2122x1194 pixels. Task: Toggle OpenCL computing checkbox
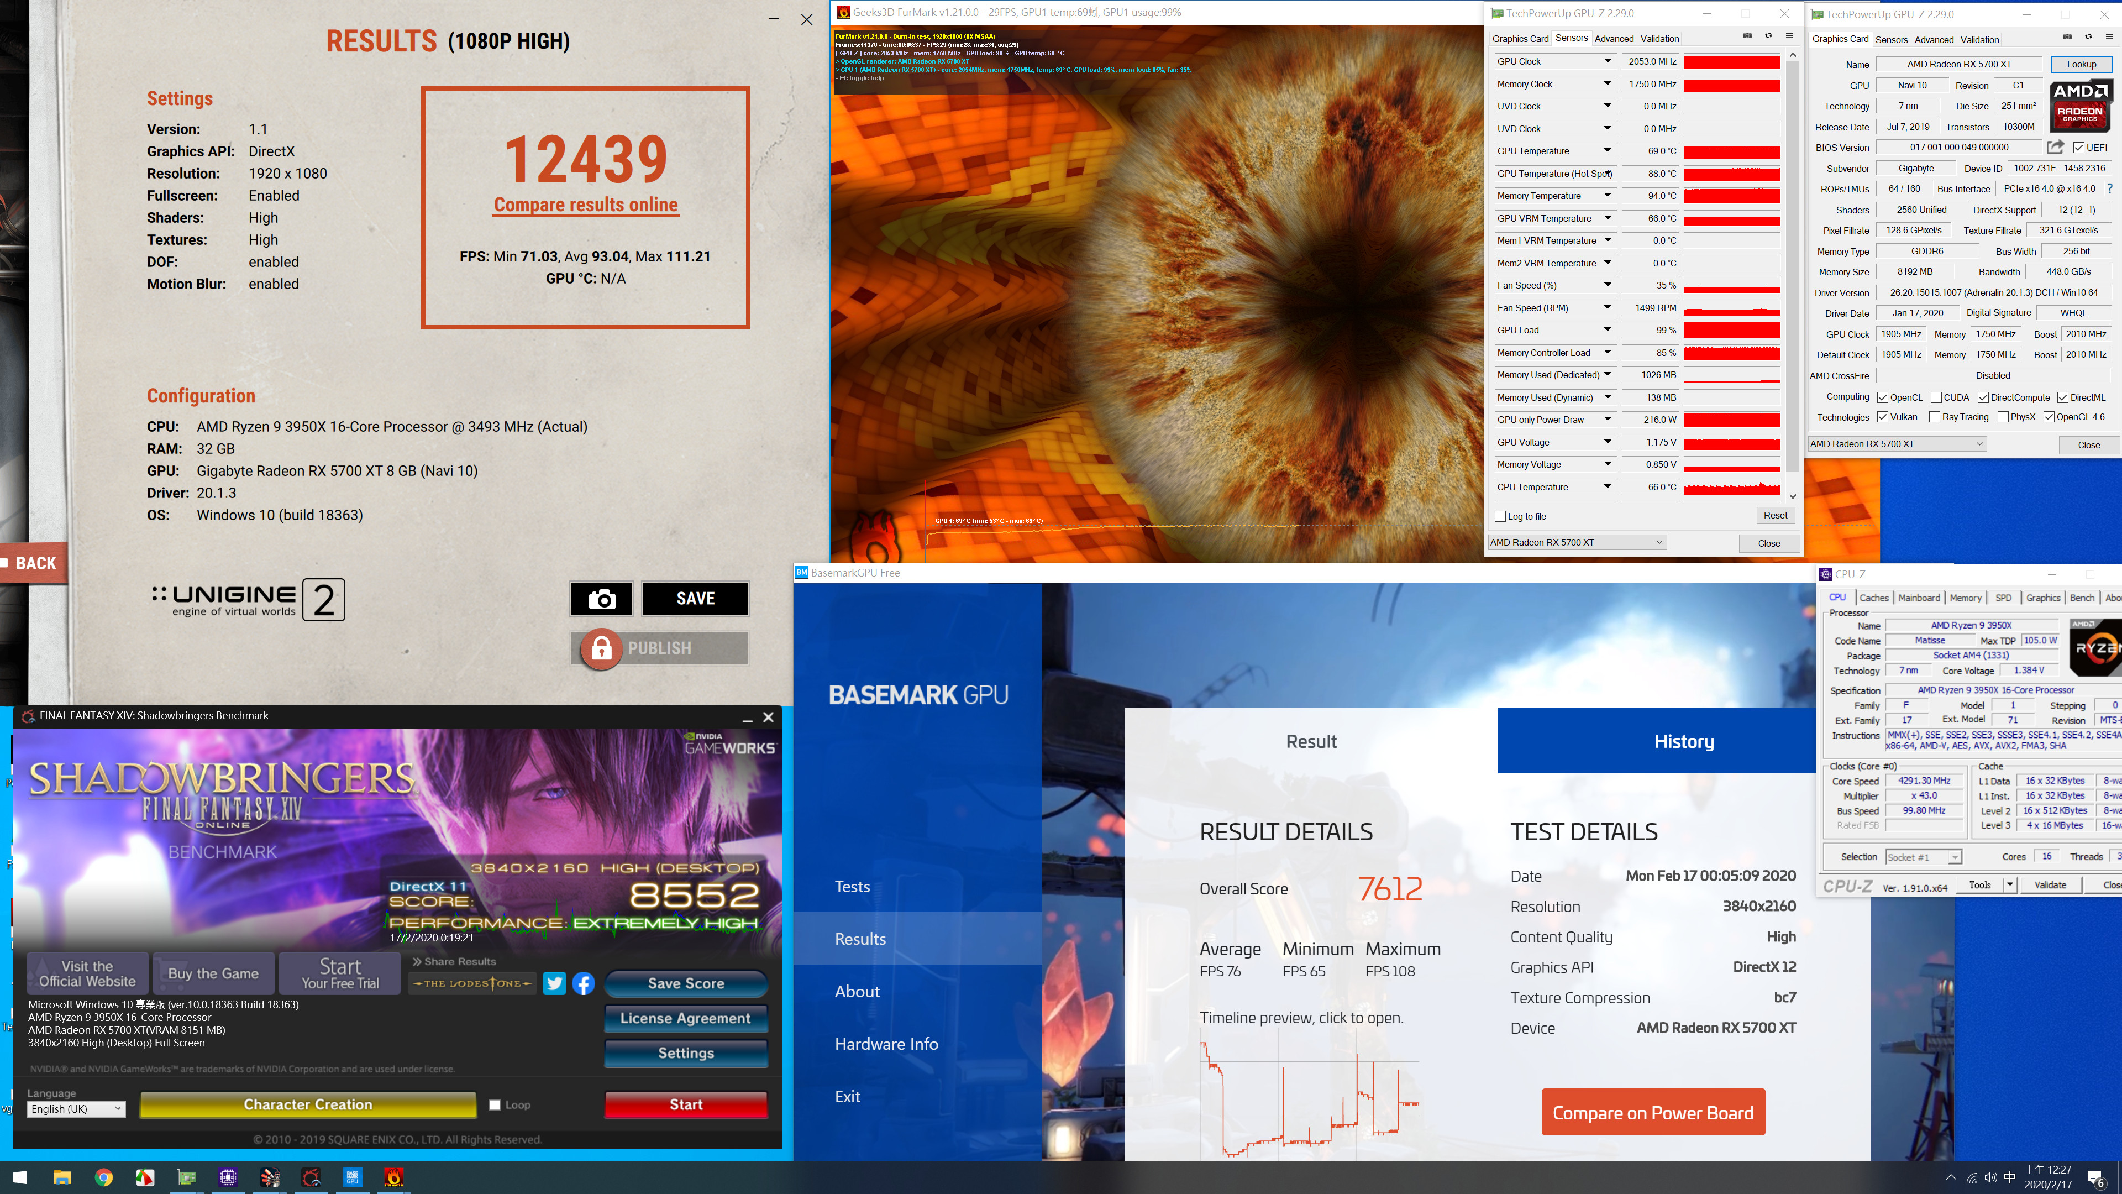(x=1882, y=397)
